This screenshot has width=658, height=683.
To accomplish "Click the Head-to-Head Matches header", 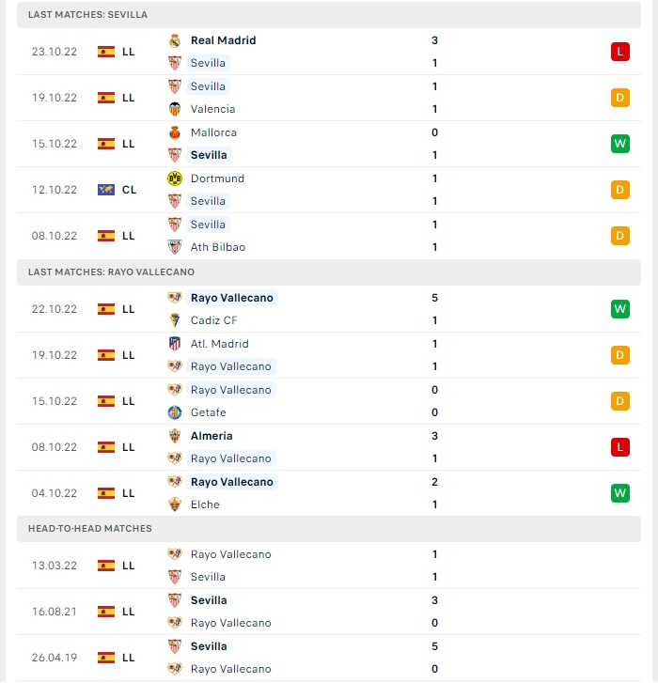I will [329, 529].
